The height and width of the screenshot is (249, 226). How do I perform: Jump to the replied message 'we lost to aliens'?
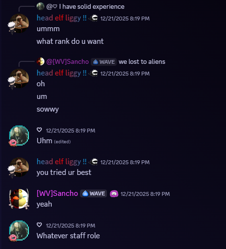coord(142,62)
